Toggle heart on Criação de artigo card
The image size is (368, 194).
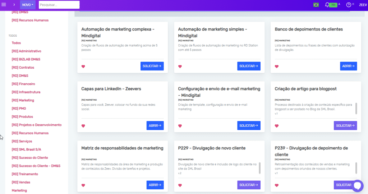pyautogui.click(x=277, y=126)
